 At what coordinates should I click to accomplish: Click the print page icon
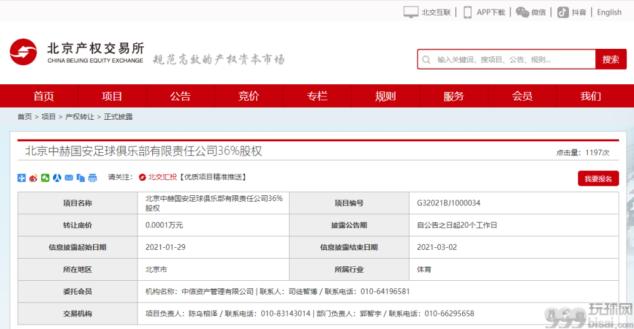point(93,178)
